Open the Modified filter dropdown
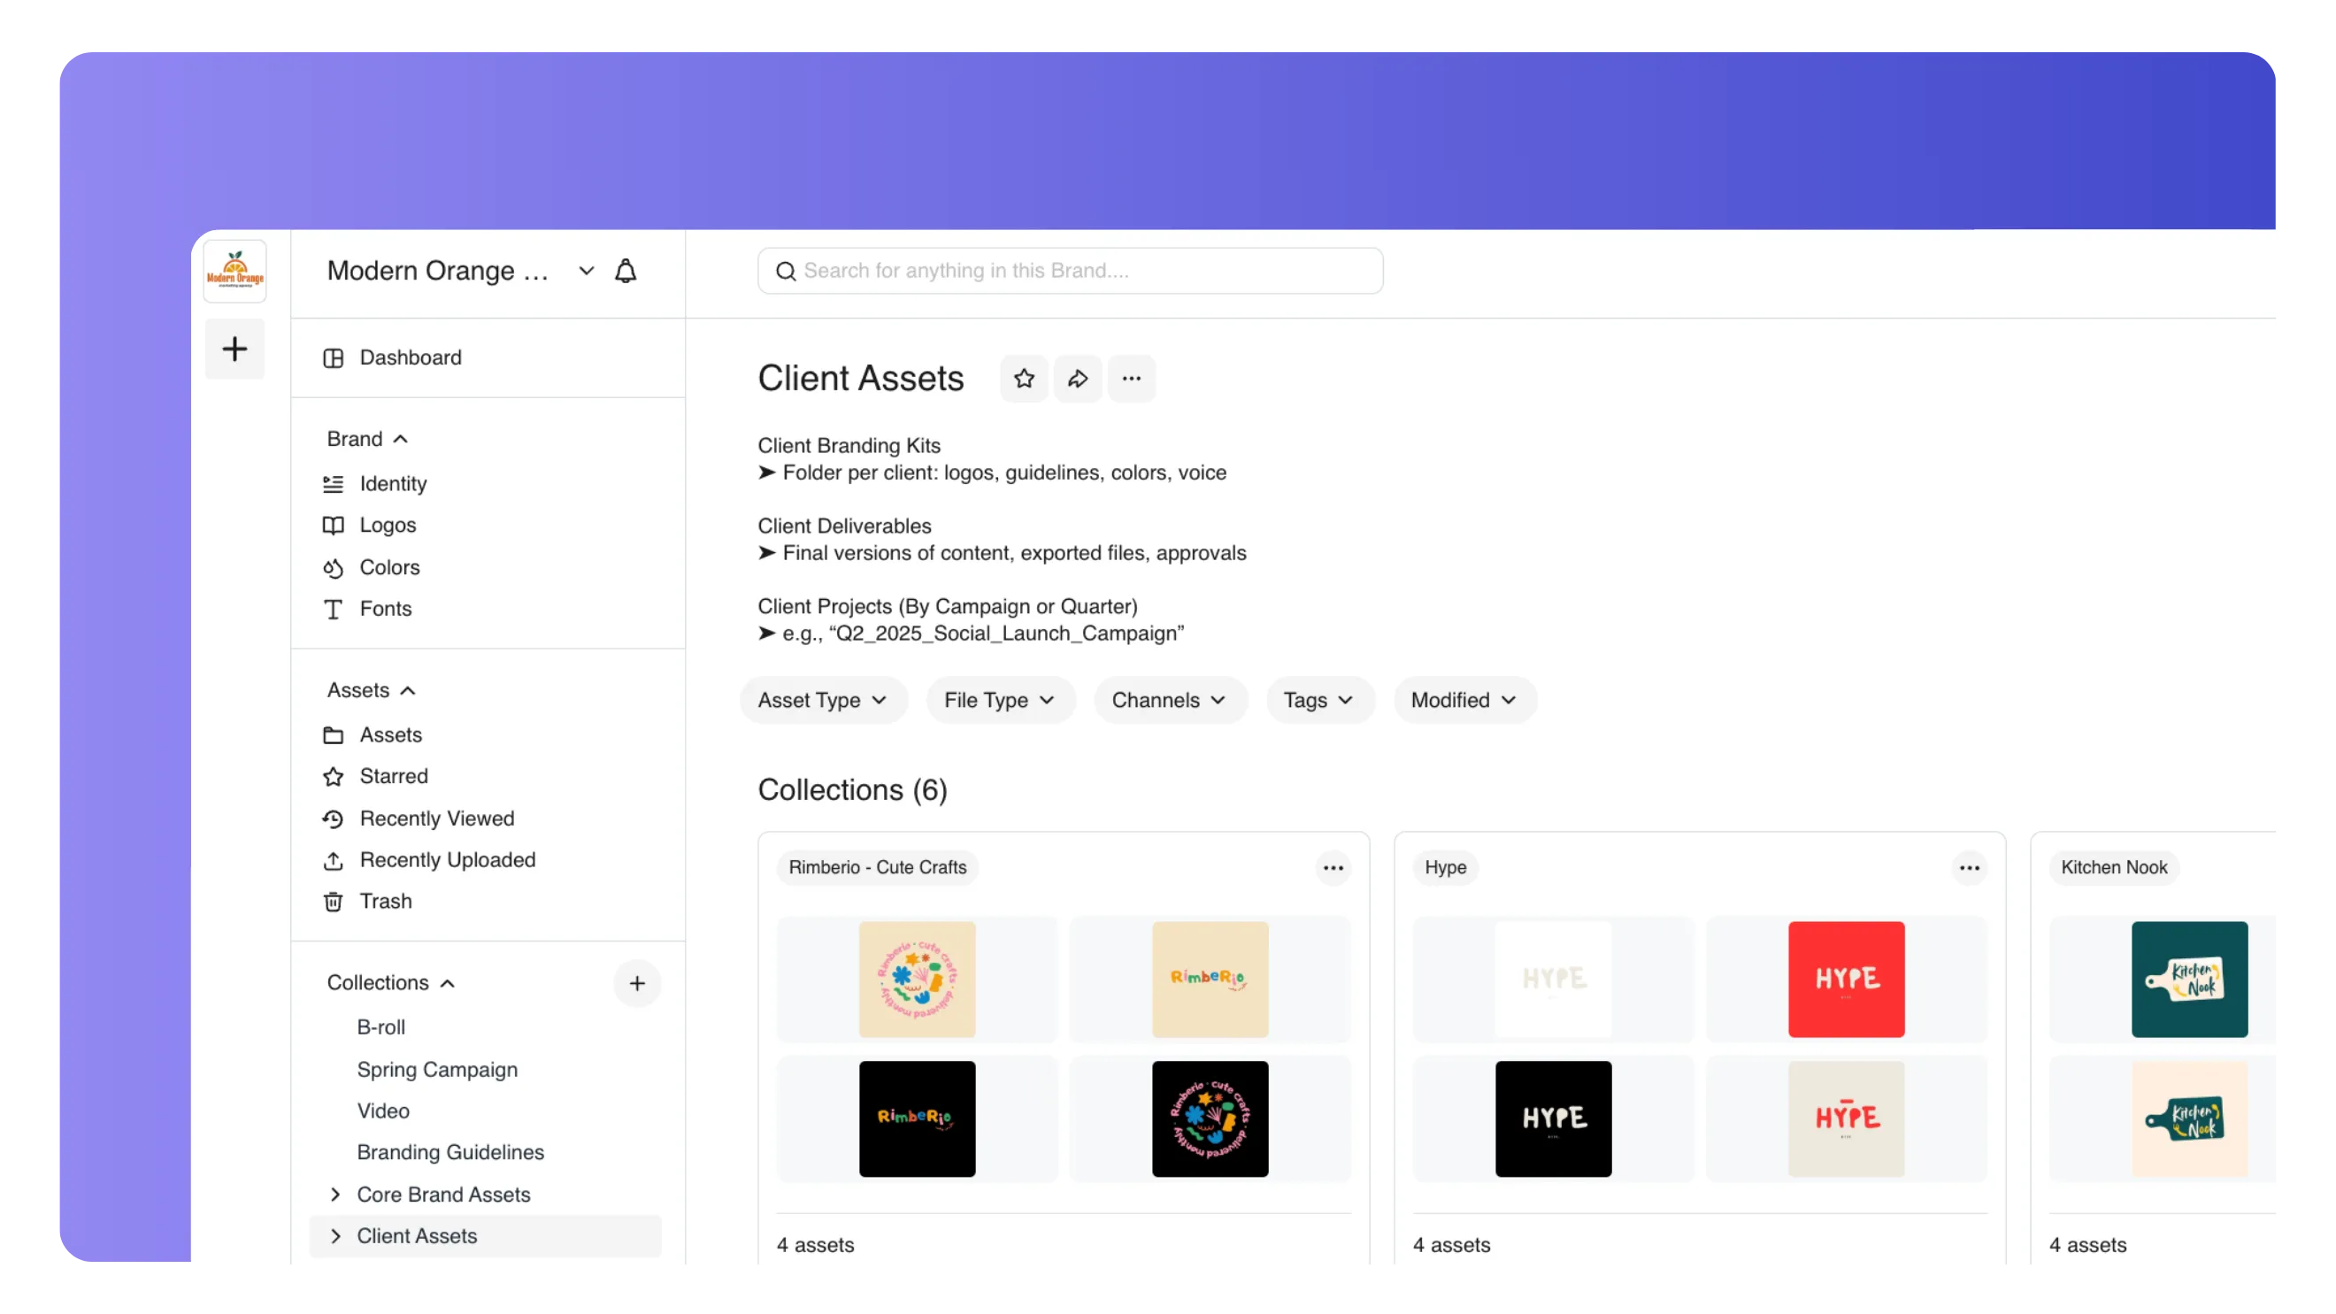The height and width of the screenshot is (1314, 2336). coord(1464,700)
